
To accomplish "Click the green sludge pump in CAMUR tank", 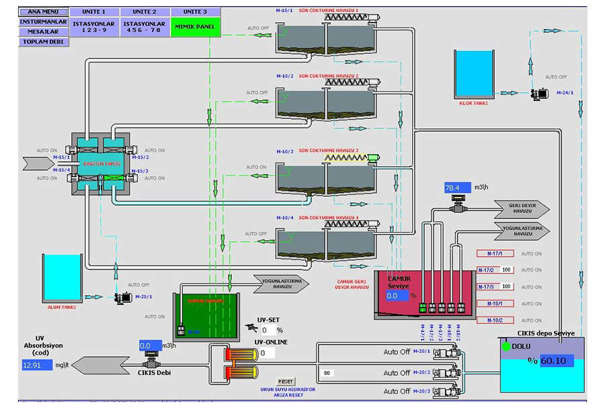I will (423, 308).
